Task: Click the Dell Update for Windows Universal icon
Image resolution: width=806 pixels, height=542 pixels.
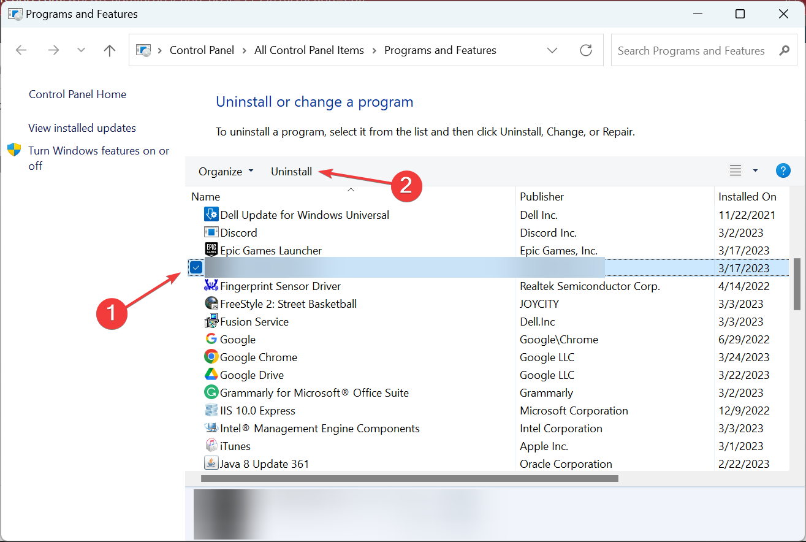Action: [211, 215]
